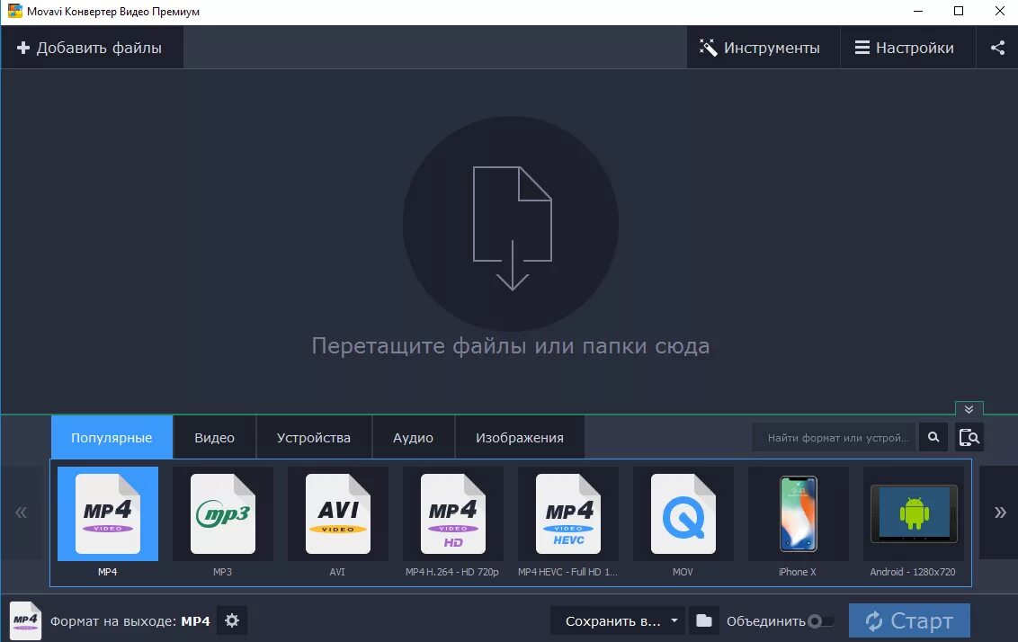This screenshot has height=642, width=1018.
Task: Go to the Изображения tab
Action: (520, 438)
